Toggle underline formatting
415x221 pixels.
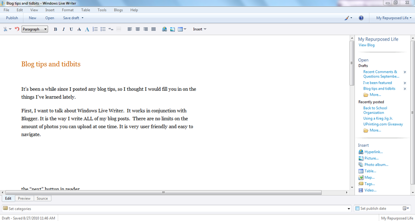tap(71, 29)
